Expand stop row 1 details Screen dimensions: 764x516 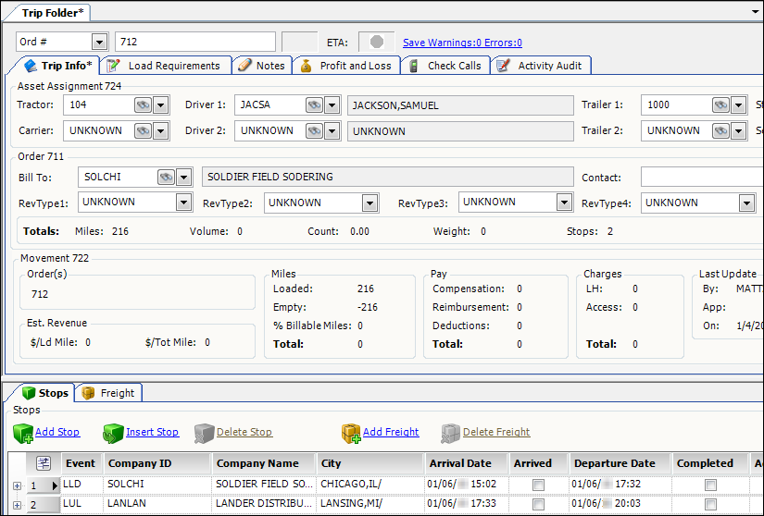pos(16,485)
